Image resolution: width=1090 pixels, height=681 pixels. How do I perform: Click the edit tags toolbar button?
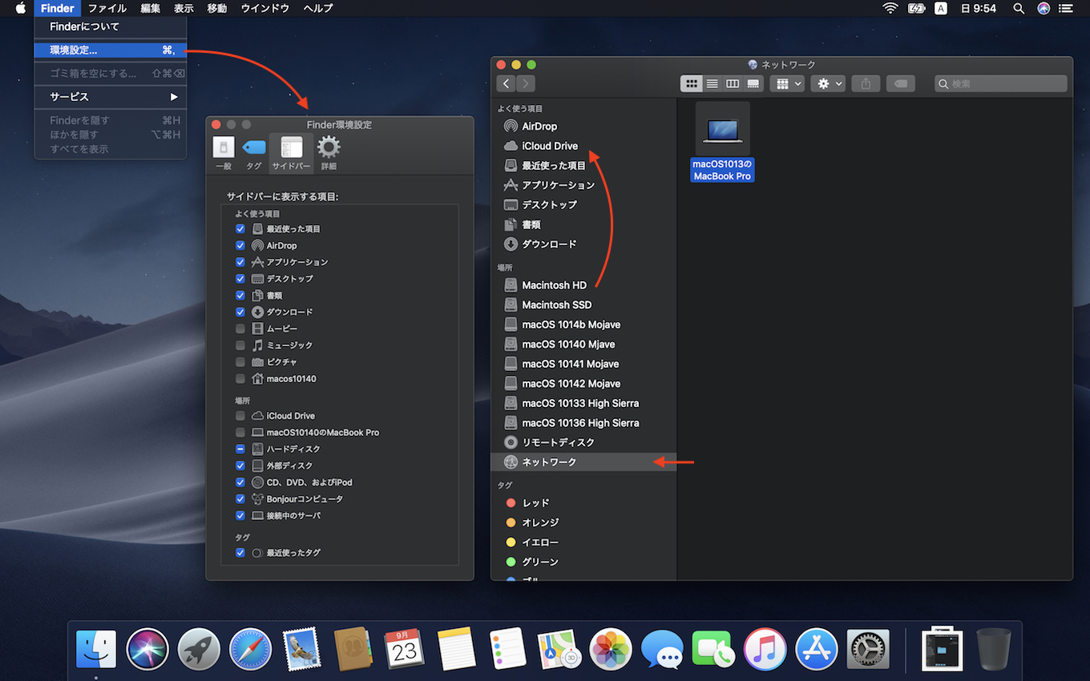point(901,83)
